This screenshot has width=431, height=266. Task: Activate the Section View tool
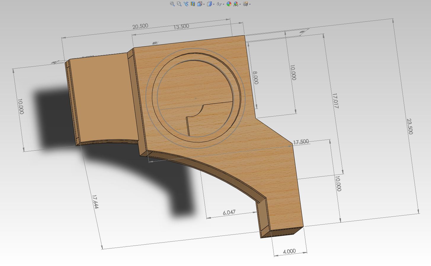click(x=193, y=4)
